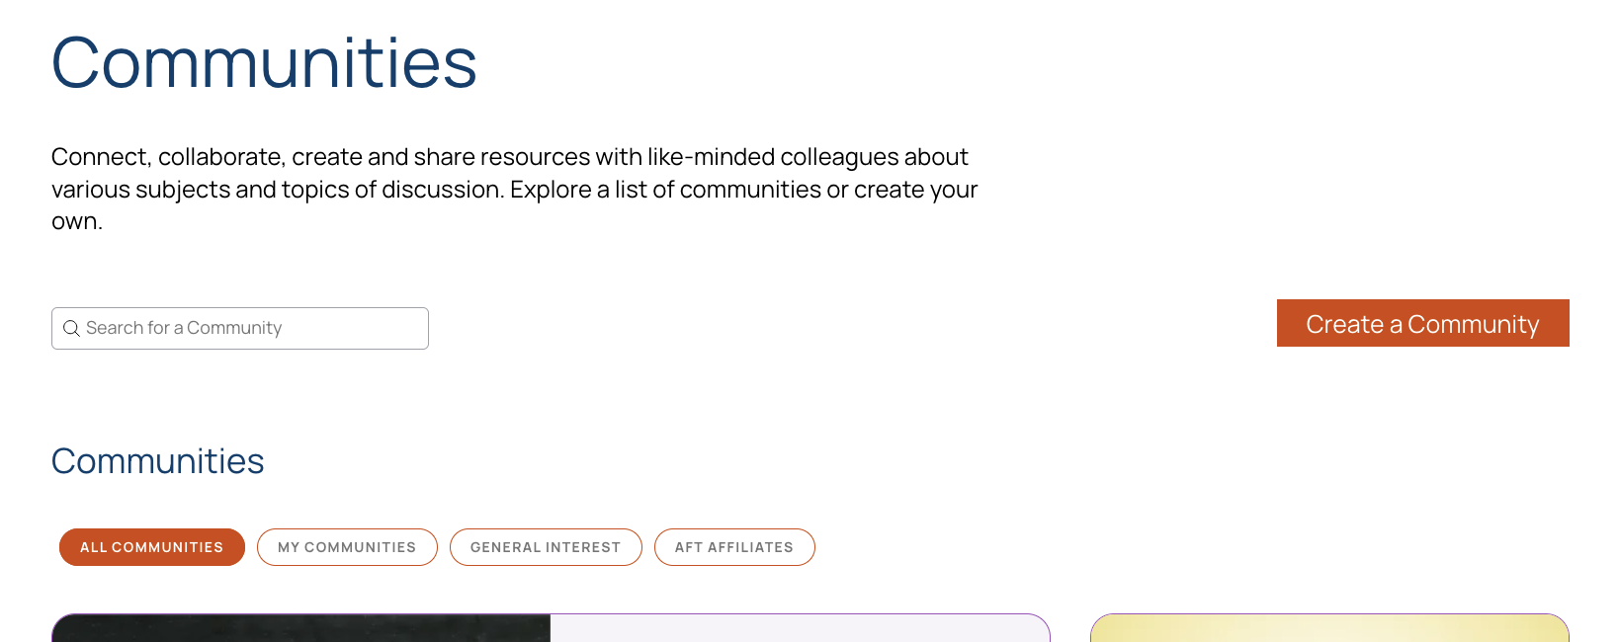Show General Interest communities
Viewport: 1619px width, 642px height.
pyautogui.click(x=546, y=547)
